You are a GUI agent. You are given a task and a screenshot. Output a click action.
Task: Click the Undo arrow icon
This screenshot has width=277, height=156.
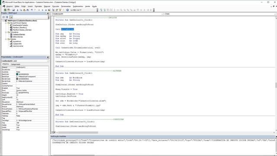[32, 10]
